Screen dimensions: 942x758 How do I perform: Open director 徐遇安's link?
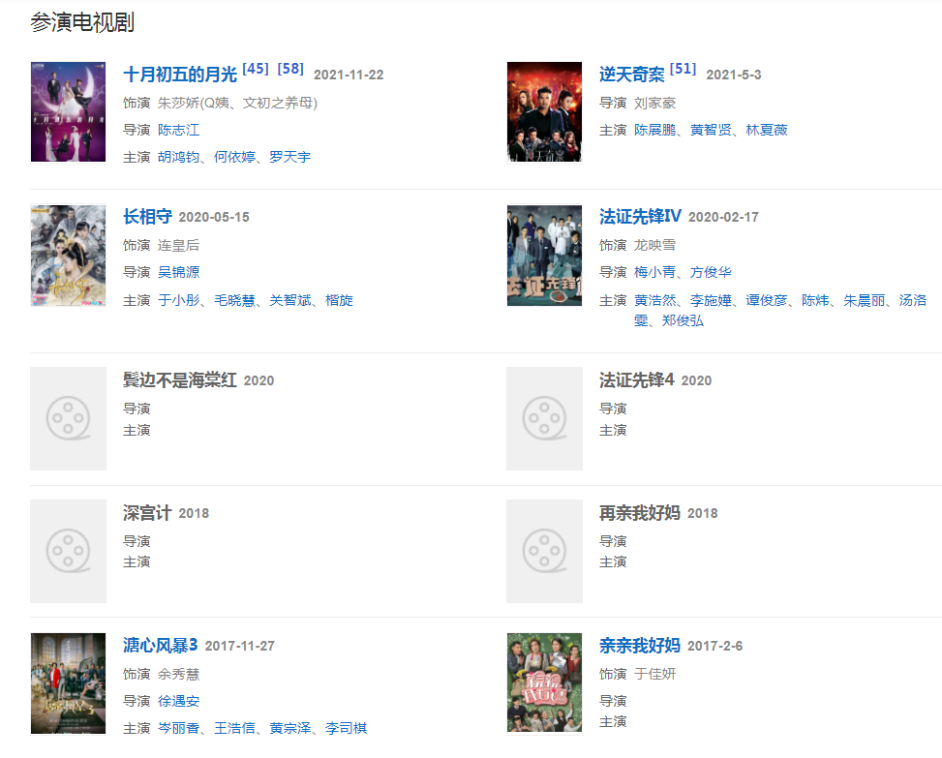[x=178, y=701]
